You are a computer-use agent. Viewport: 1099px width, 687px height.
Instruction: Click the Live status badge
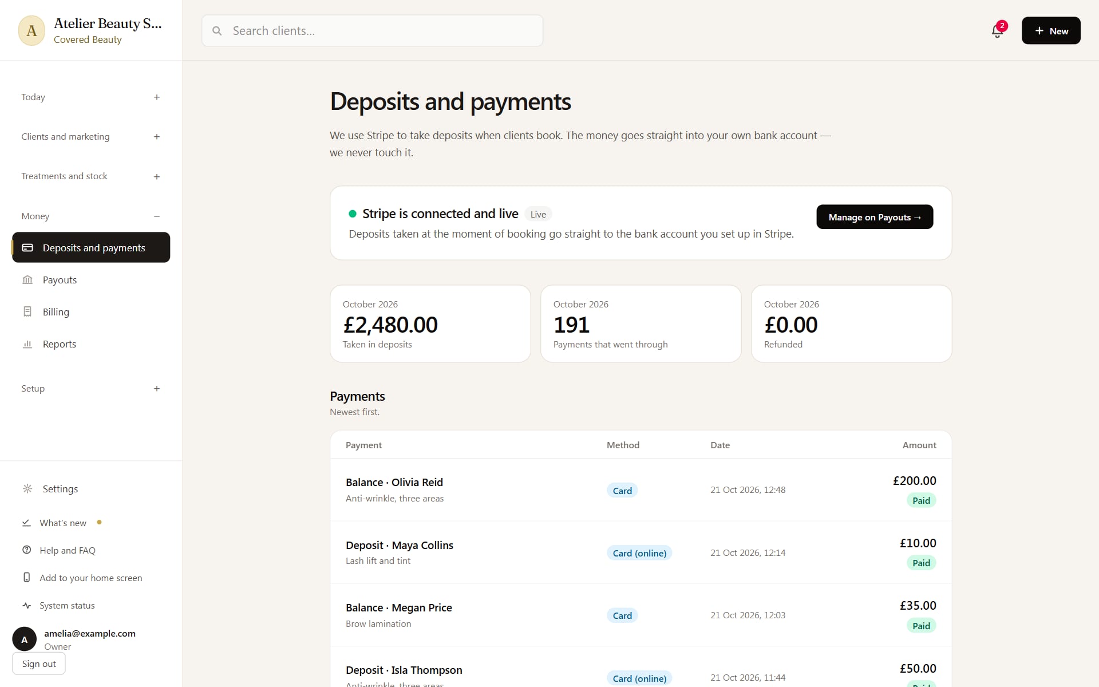click(538, 214)
